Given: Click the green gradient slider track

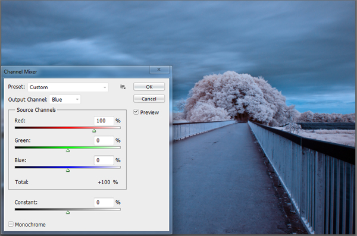Looking at the screenshot, I should [68, 147].
